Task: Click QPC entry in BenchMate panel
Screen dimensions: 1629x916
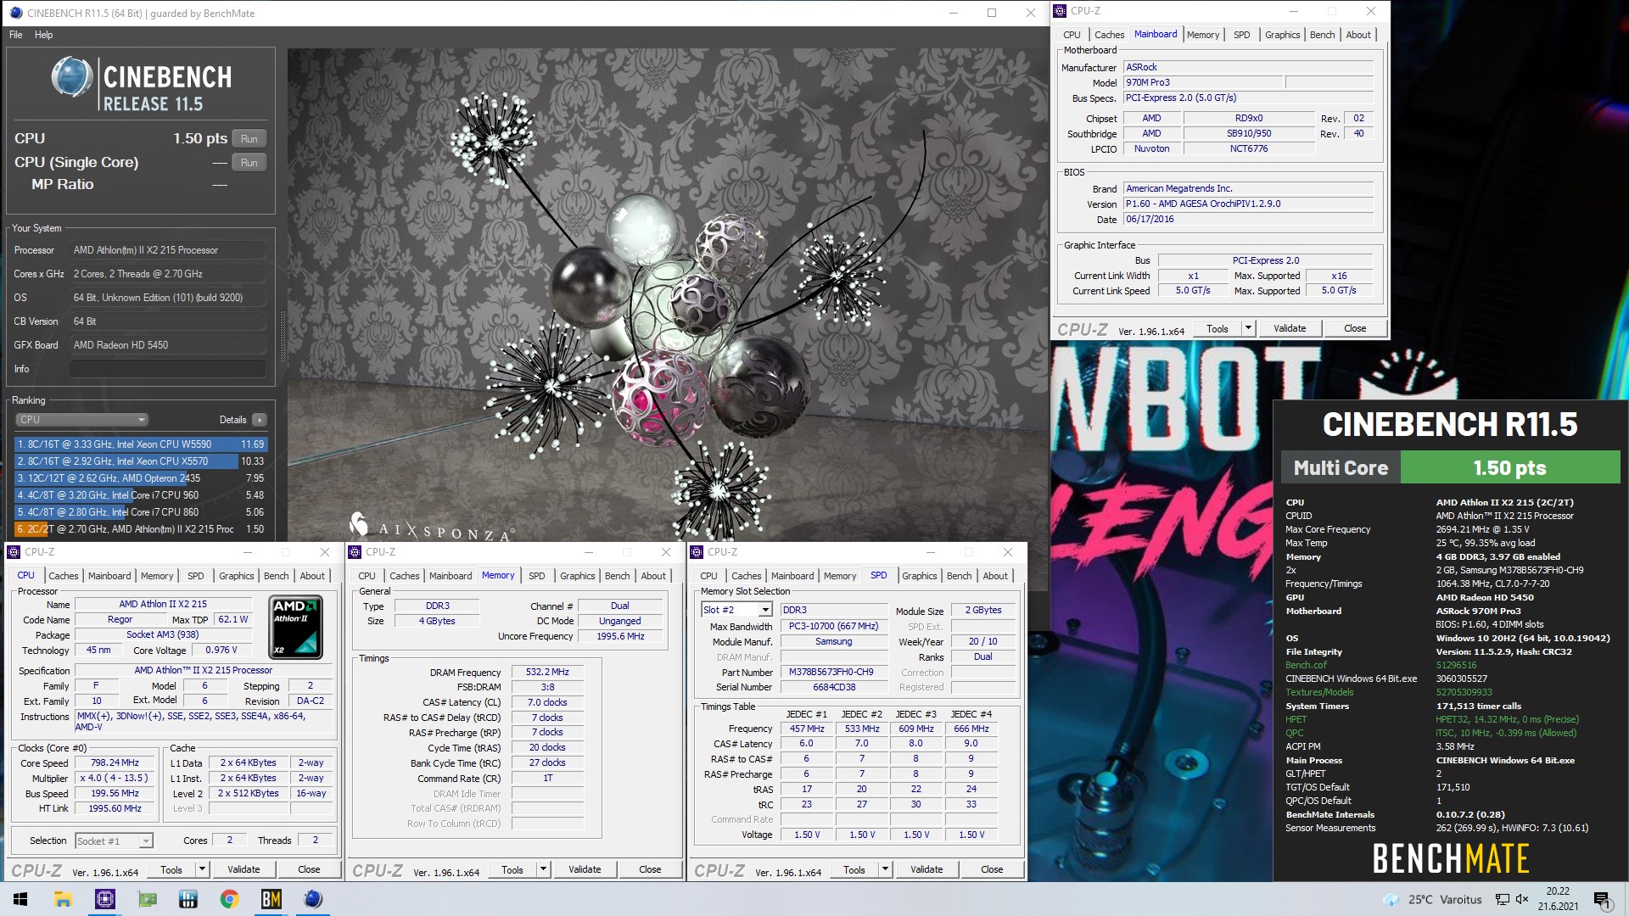Action: click(x=1295, y=733)
